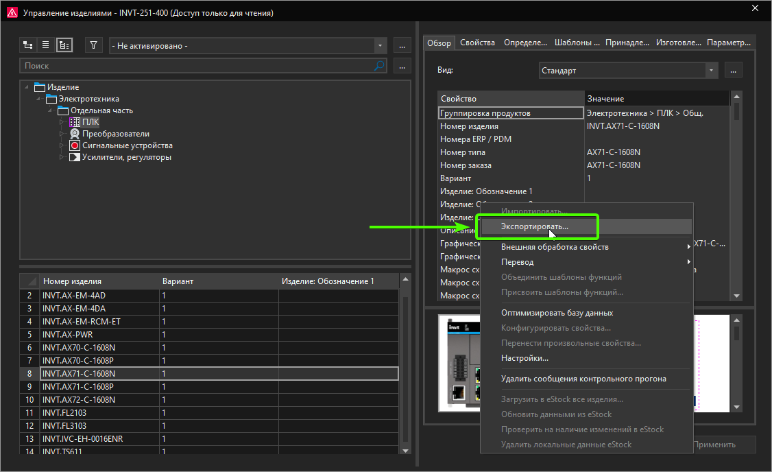The image size is (772, 472).
Task: Click the Сигнальные устройства red icon
Action: click(75, 145)
